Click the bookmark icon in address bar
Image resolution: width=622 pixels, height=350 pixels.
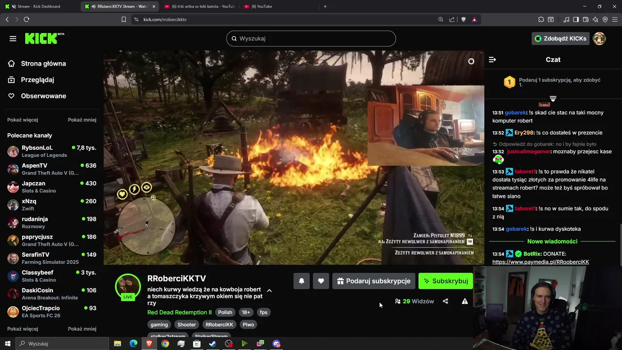click(x=123, y=19)
